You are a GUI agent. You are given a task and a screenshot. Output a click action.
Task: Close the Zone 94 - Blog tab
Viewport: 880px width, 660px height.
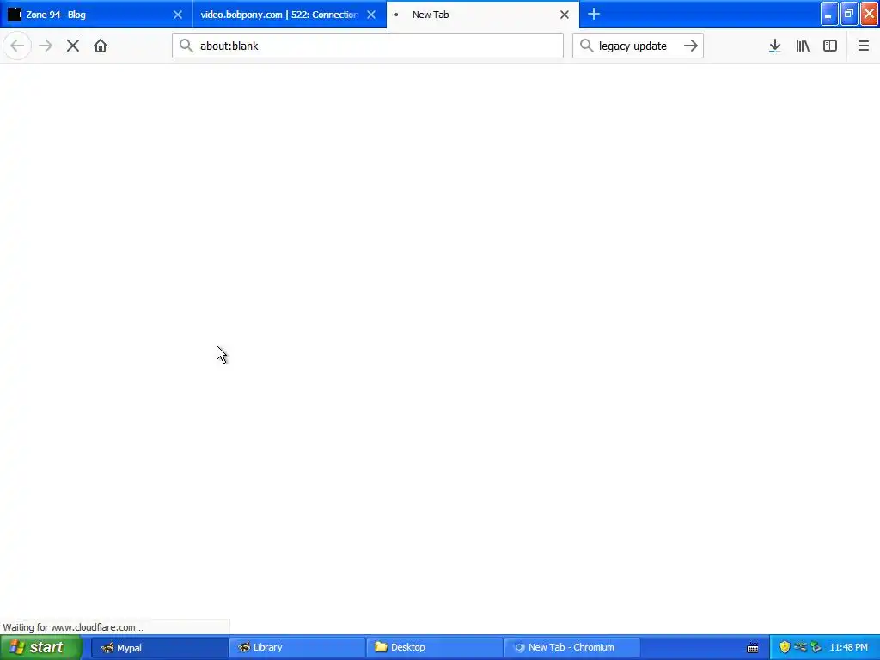coord(177,15)
